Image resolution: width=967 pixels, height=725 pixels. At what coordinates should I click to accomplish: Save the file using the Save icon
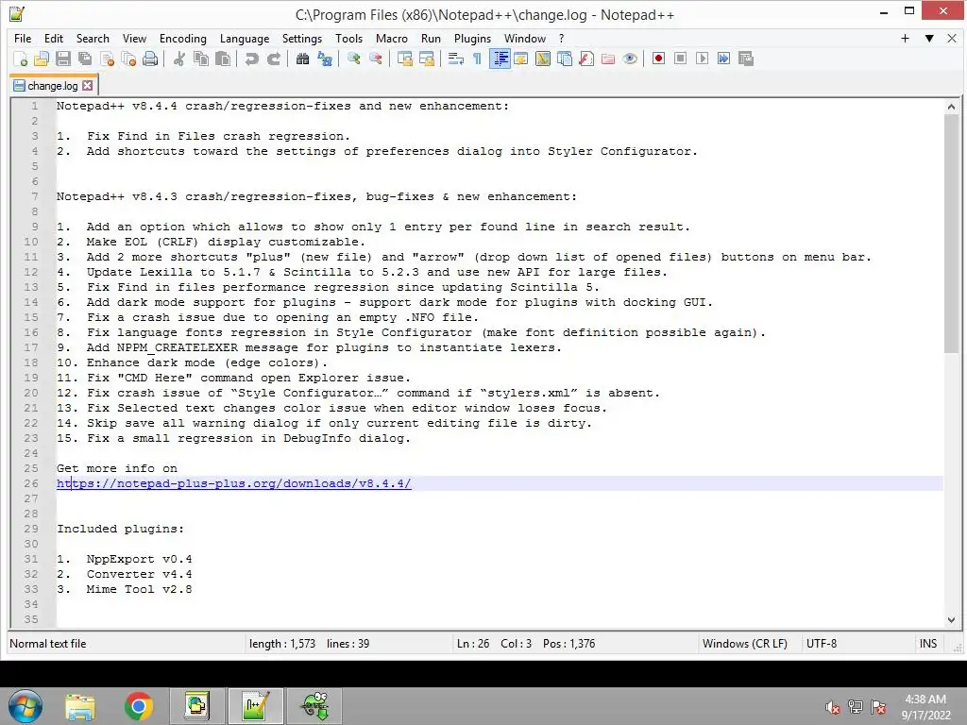click(63, 59)
